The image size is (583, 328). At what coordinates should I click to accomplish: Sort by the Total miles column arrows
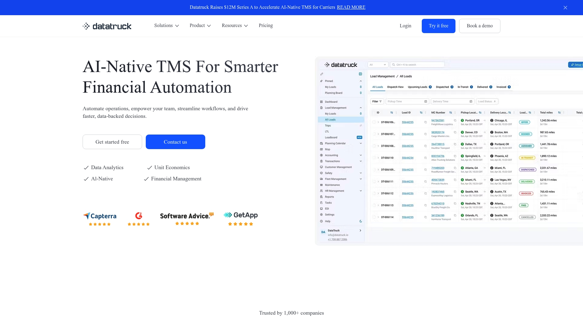click(x=559, y=113)
